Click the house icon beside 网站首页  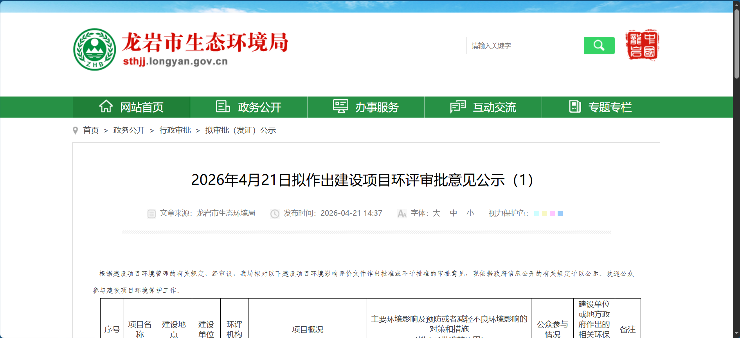[106, 106]
